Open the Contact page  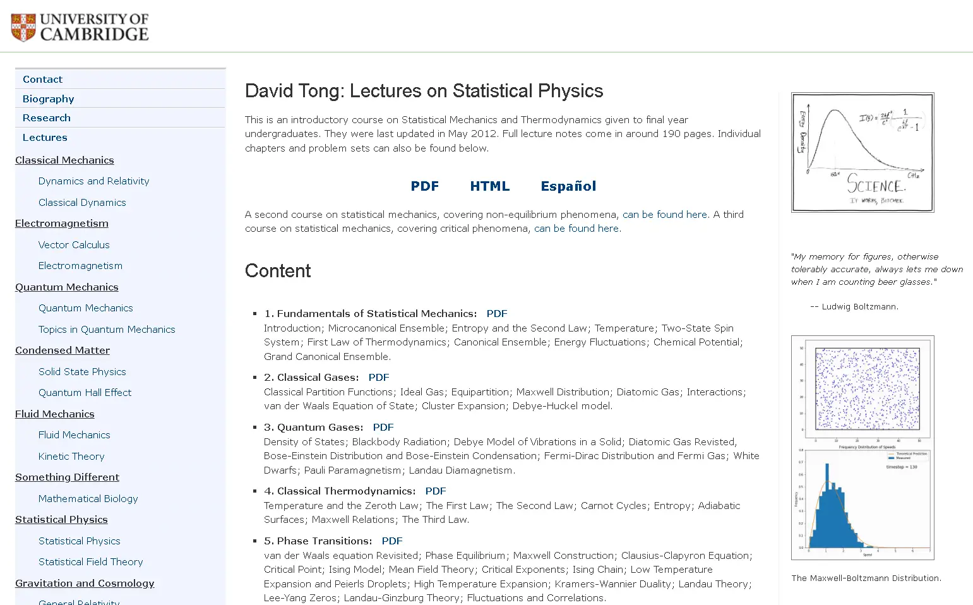coord(42,79)
